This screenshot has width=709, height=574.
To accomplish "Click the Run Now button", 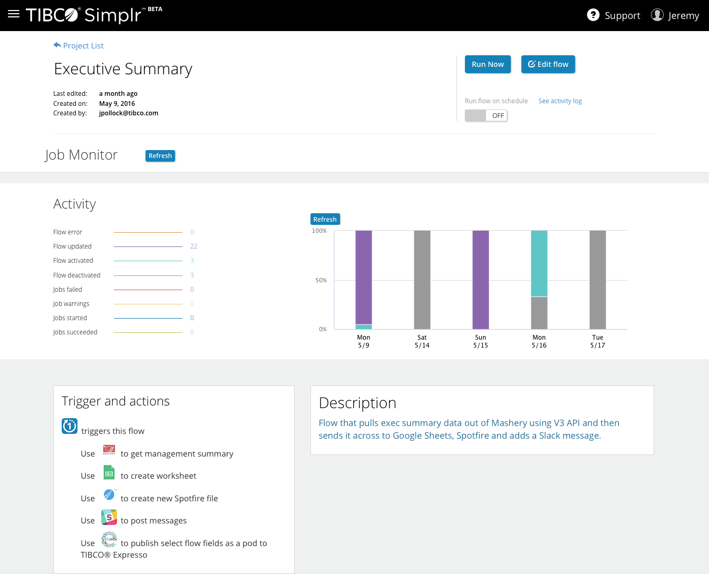I will (x=488, y=64).
